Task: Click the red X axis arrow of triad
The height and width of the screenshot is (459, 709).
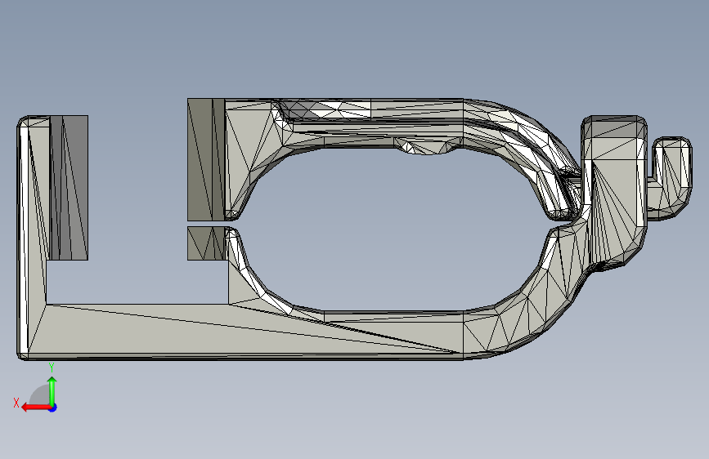Action: (36, 408)
